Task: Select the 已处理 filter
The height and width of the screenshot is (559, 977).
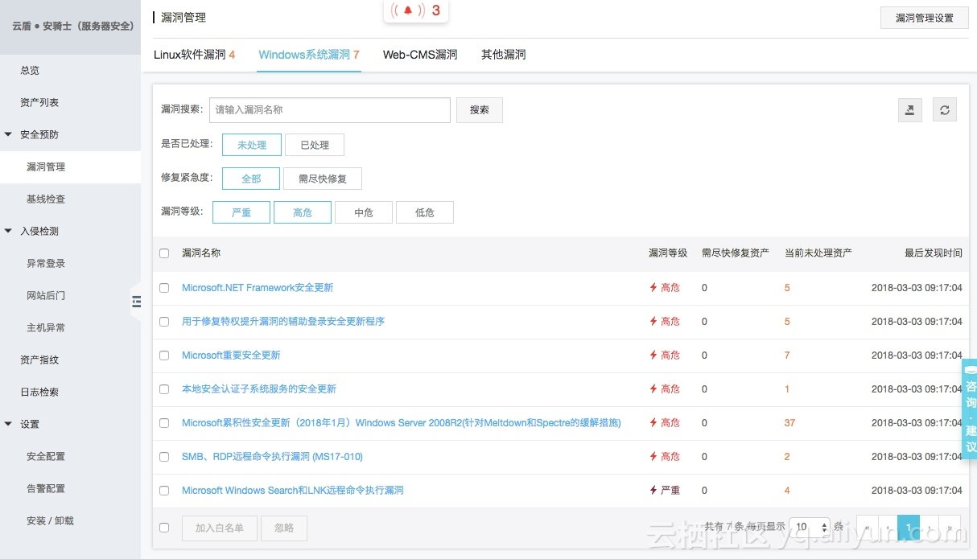Action: (315, 145)
